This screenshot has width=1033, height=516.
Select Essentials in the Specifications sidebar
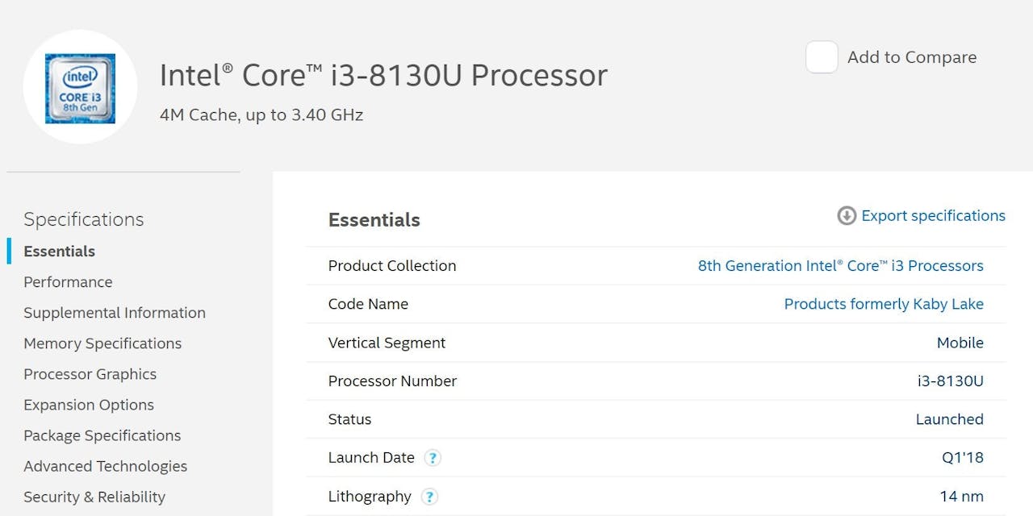coord(60,252)
